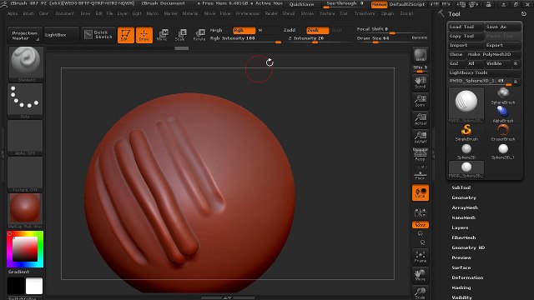
Task: Open the Quick Sketch tool
Action: tap(98, 35)
